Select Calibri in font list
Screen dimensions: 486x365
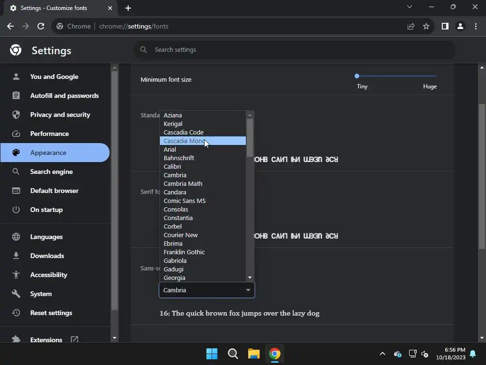(x=203, y=167)
